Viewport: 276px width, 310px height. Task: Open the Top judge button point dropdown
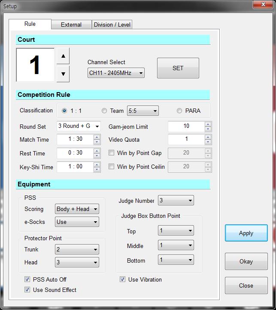pyautogui.click(x=176, y=230)
